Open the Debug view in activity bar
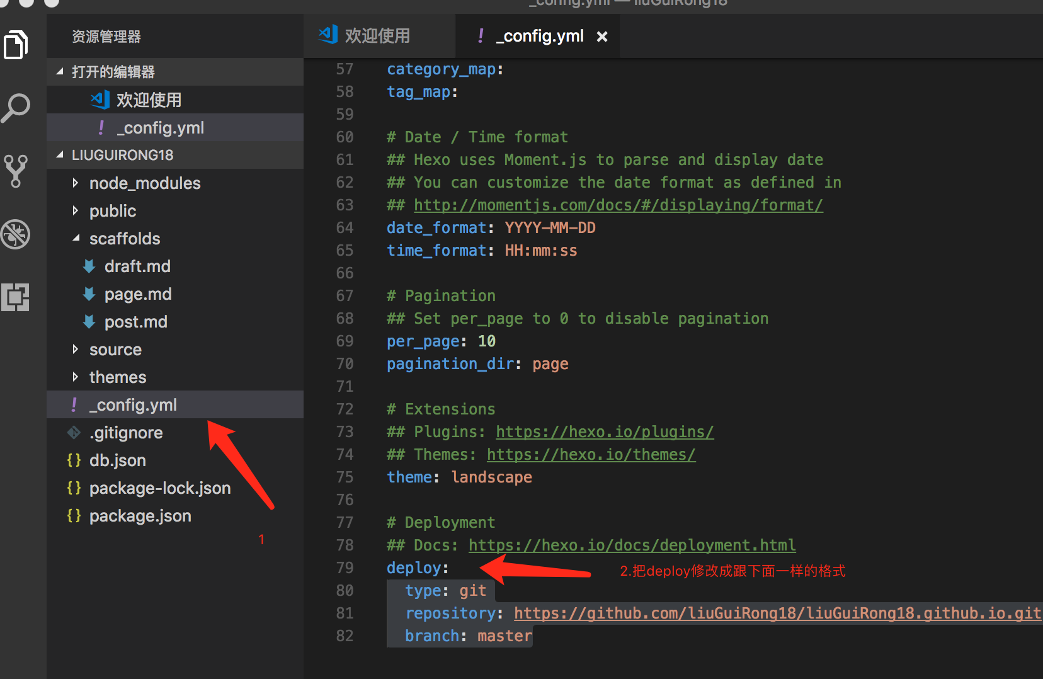1043x679 pixels. tap(16, 234)
